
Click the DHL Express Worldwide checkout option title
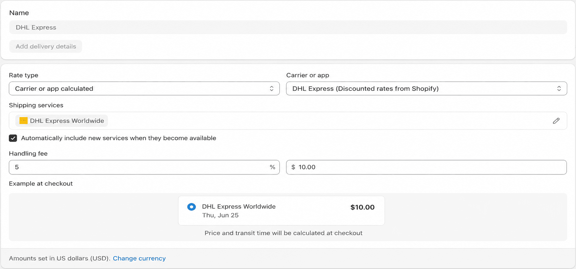pyautogui.click(x=239, y=207)
